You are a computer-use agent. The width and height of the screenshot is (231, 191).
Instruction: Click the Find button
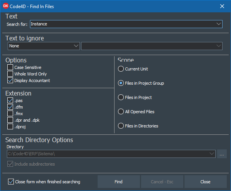pyautogui.click(x=118, y=182)
